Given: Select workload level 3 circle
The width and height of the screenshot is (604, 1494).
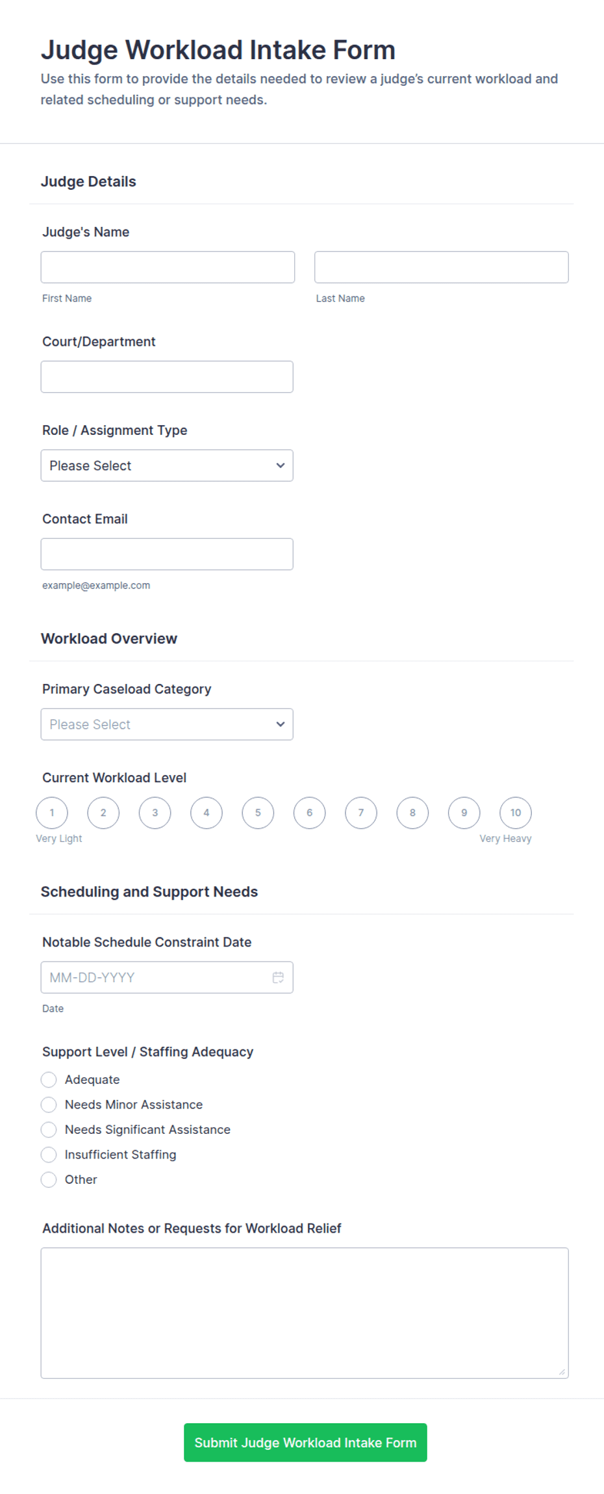Looking at the screenshot, I should click(155, 813).
